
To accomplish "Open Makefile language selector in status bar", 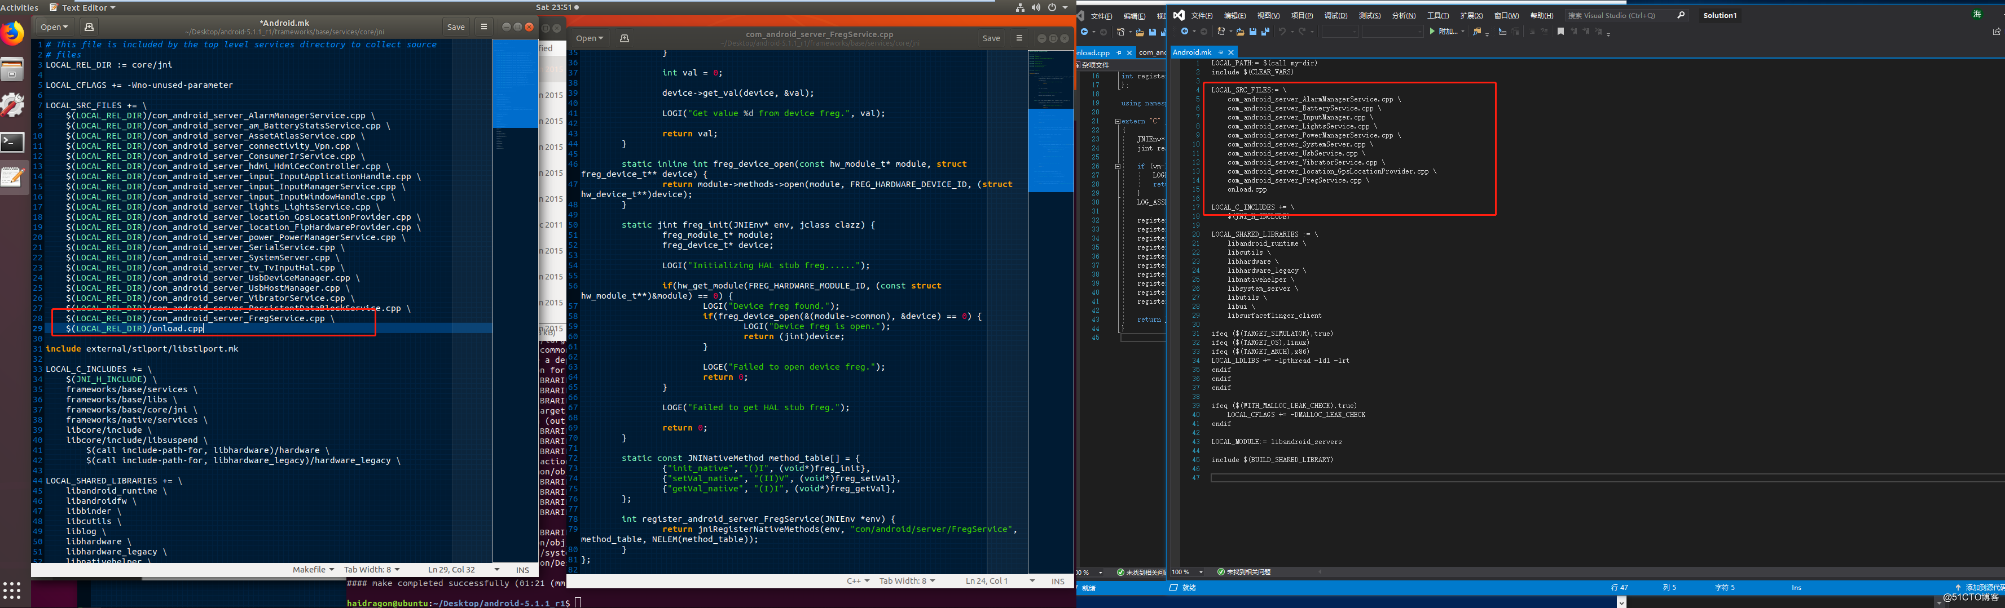I will pyautogui.click(x=313, y=570).
